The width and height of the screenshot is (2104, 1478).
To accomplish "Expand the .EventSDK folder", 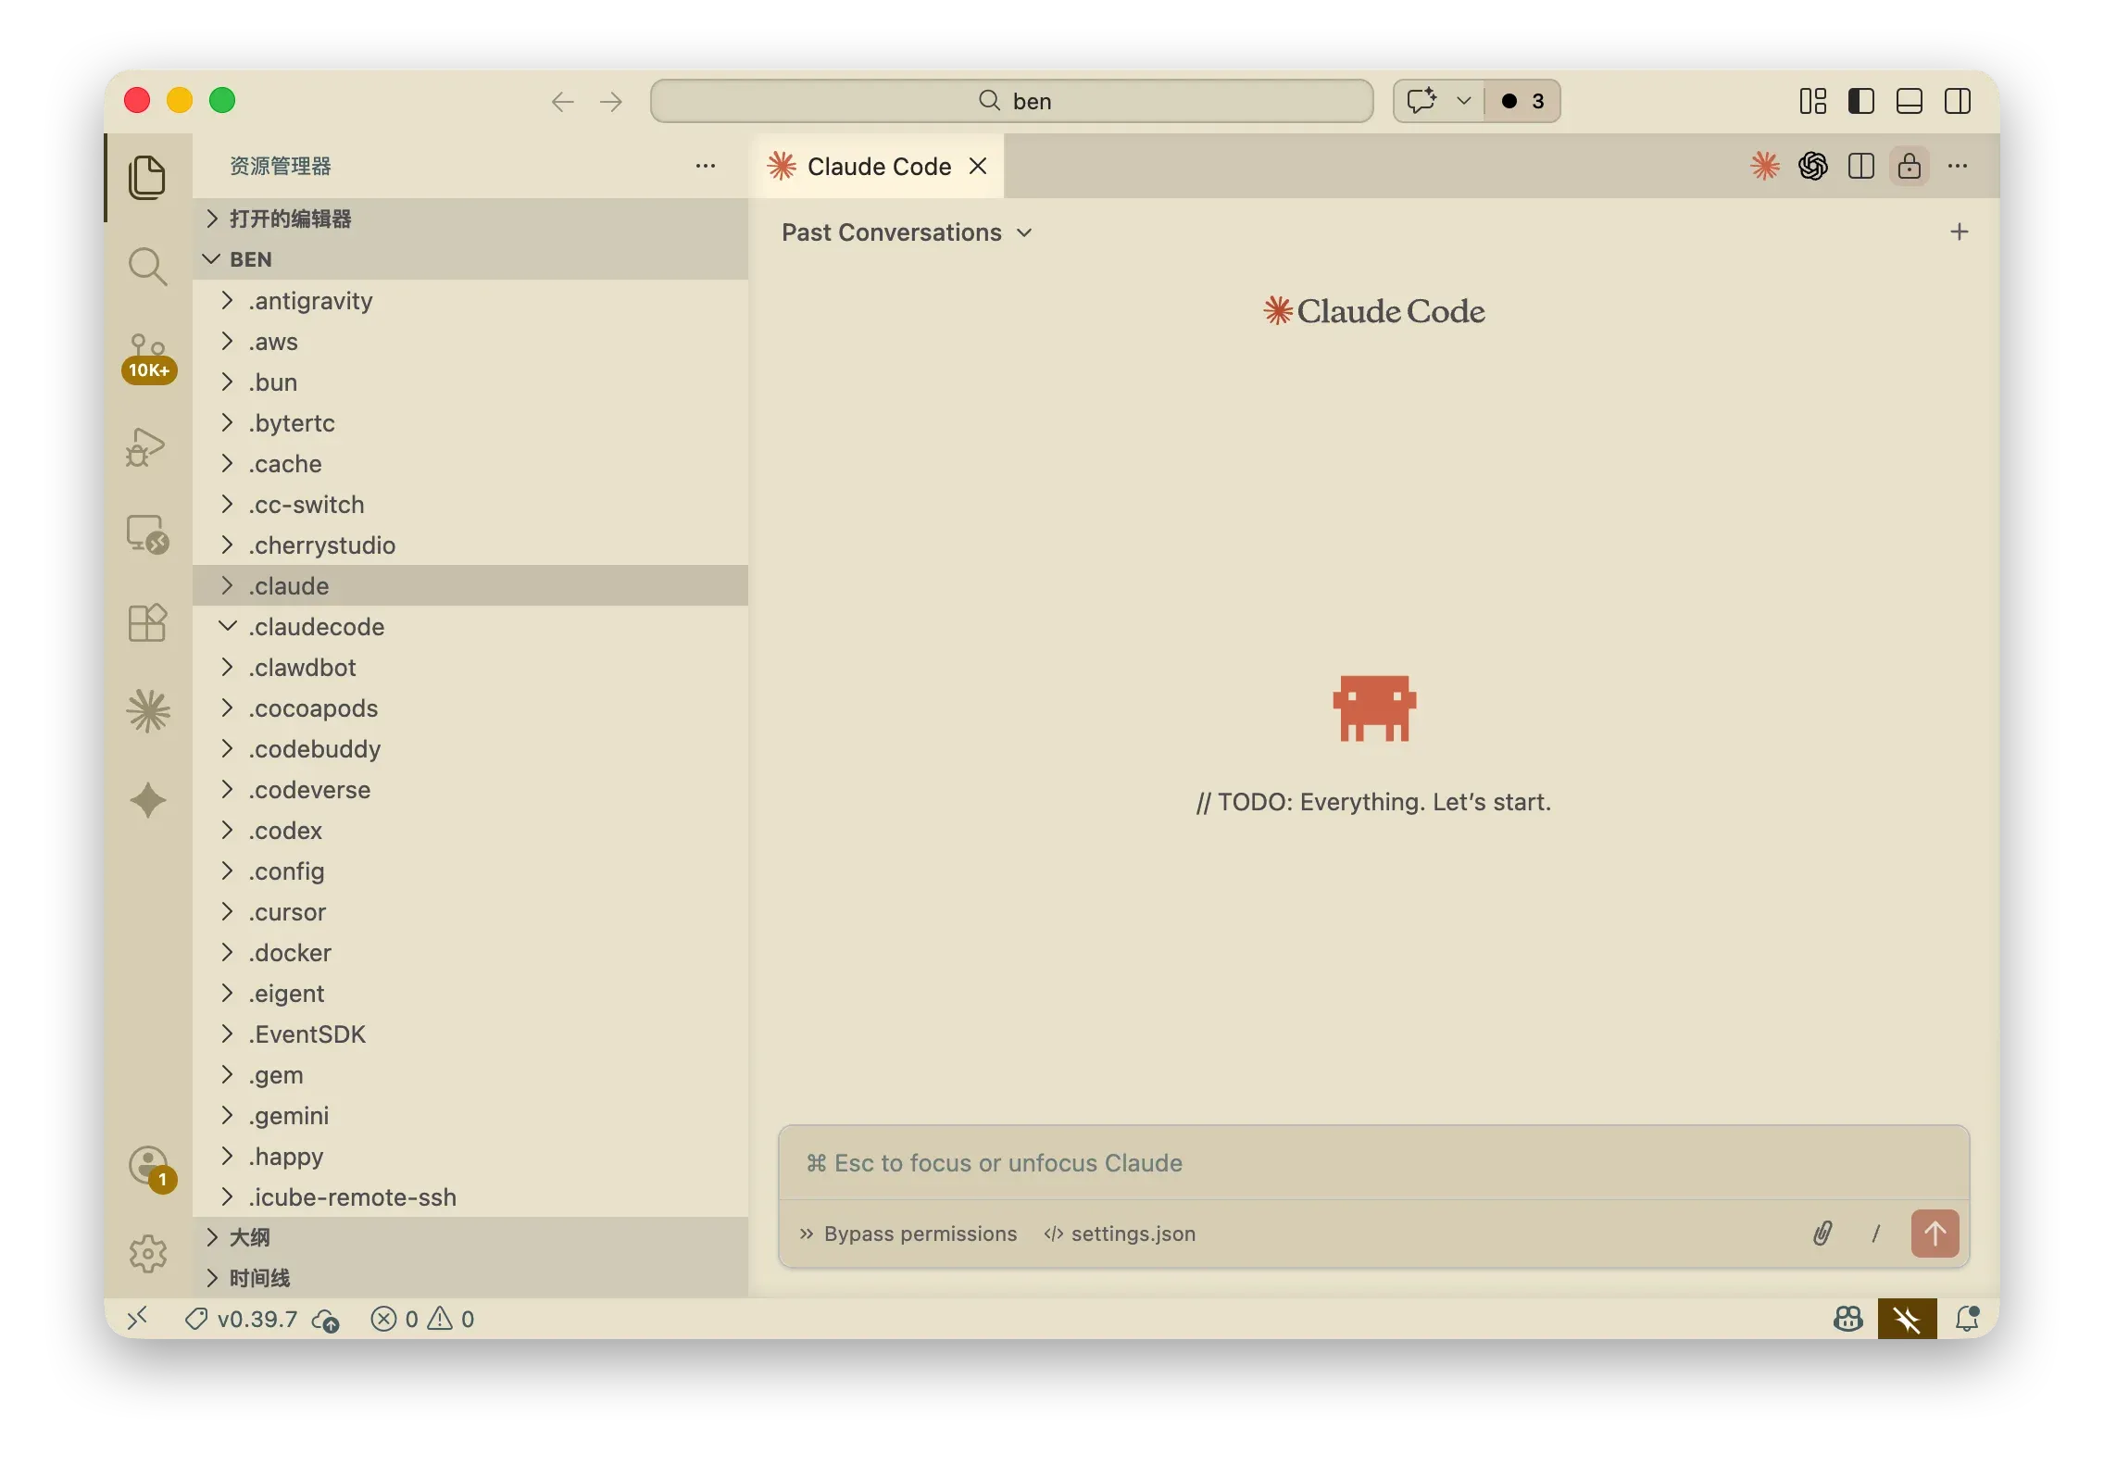I will point(470,1033).
